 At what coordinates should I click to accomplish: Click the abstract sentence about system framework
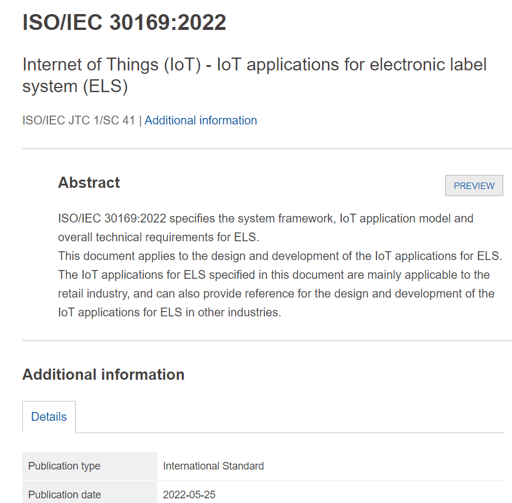click(x=266, y=218)
